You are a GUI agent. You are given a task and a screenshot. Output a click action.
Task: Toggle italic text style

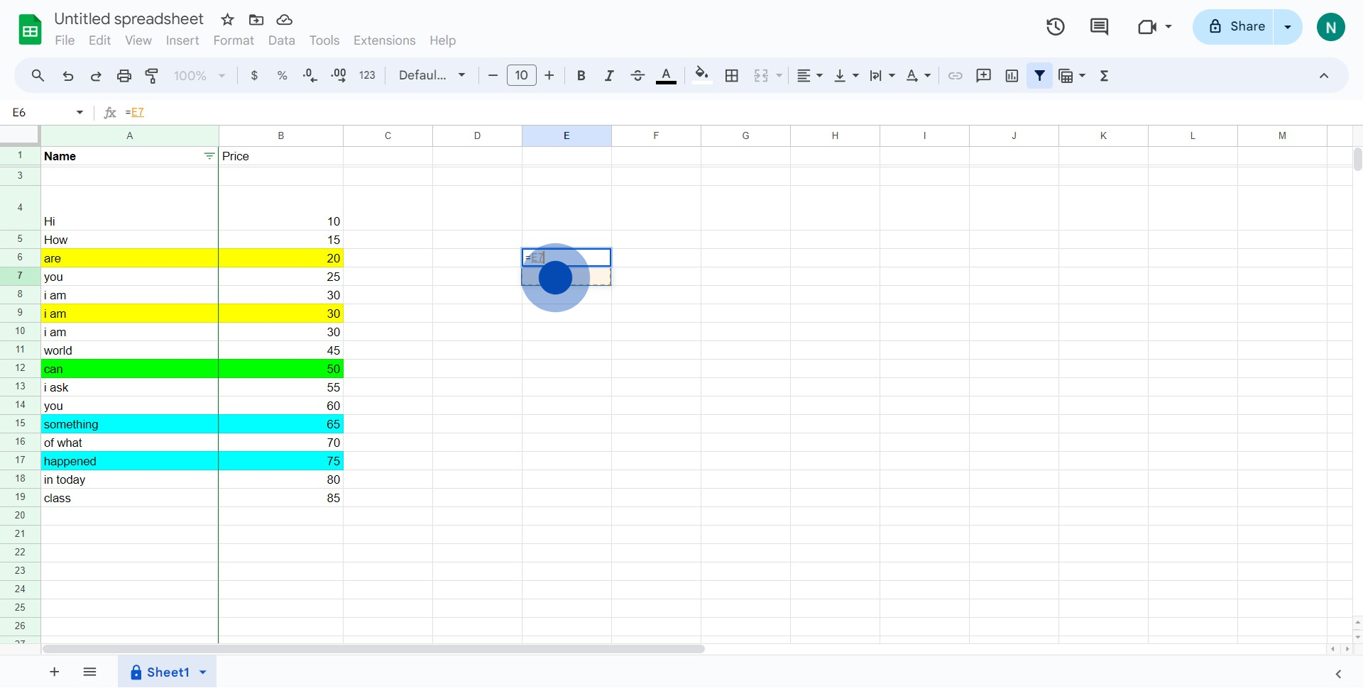pos(609,76)
